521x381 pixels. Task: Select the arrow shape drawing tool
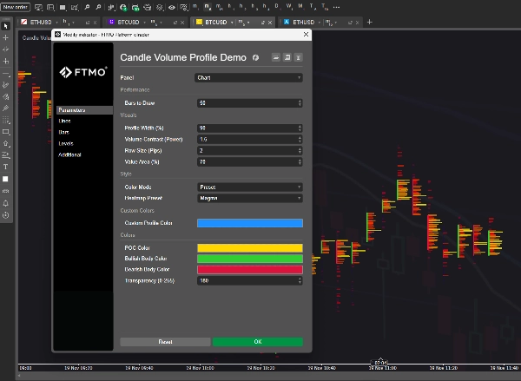[x=6, y=143]
